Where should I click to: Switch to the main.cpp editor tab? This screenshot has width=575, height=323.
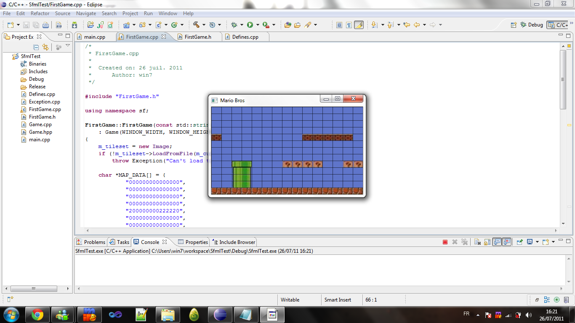click(95, 37)
